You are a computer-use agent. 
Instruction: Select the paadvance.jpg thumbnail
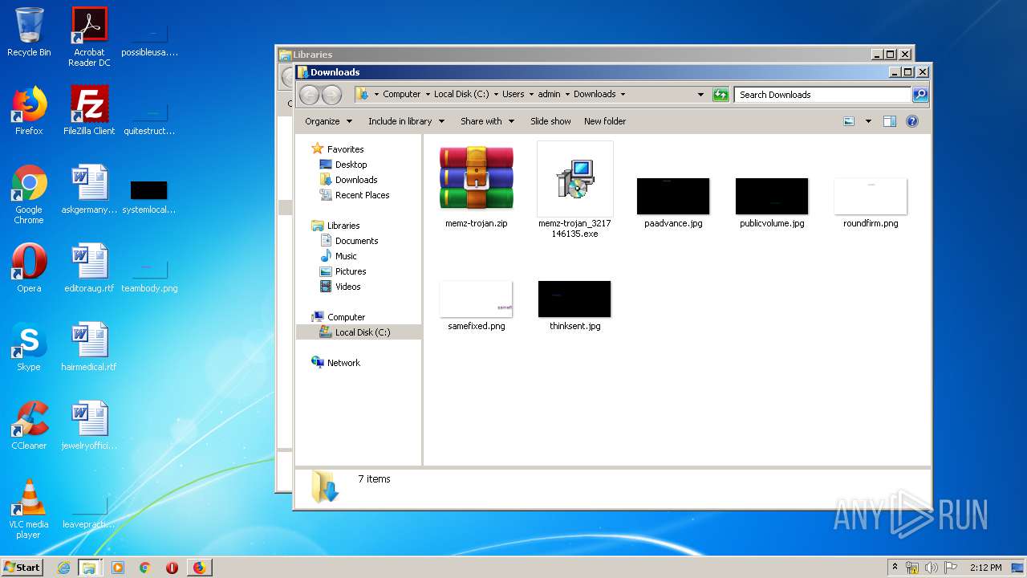(x=673, y=196)
